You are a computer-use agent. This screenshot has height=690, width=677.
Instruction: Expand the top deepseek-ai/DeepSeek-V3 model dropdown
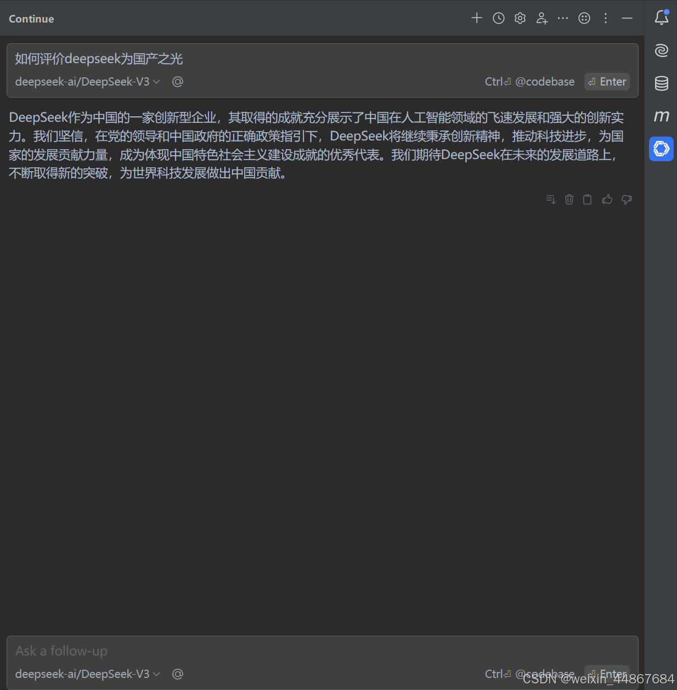[87, 82]
